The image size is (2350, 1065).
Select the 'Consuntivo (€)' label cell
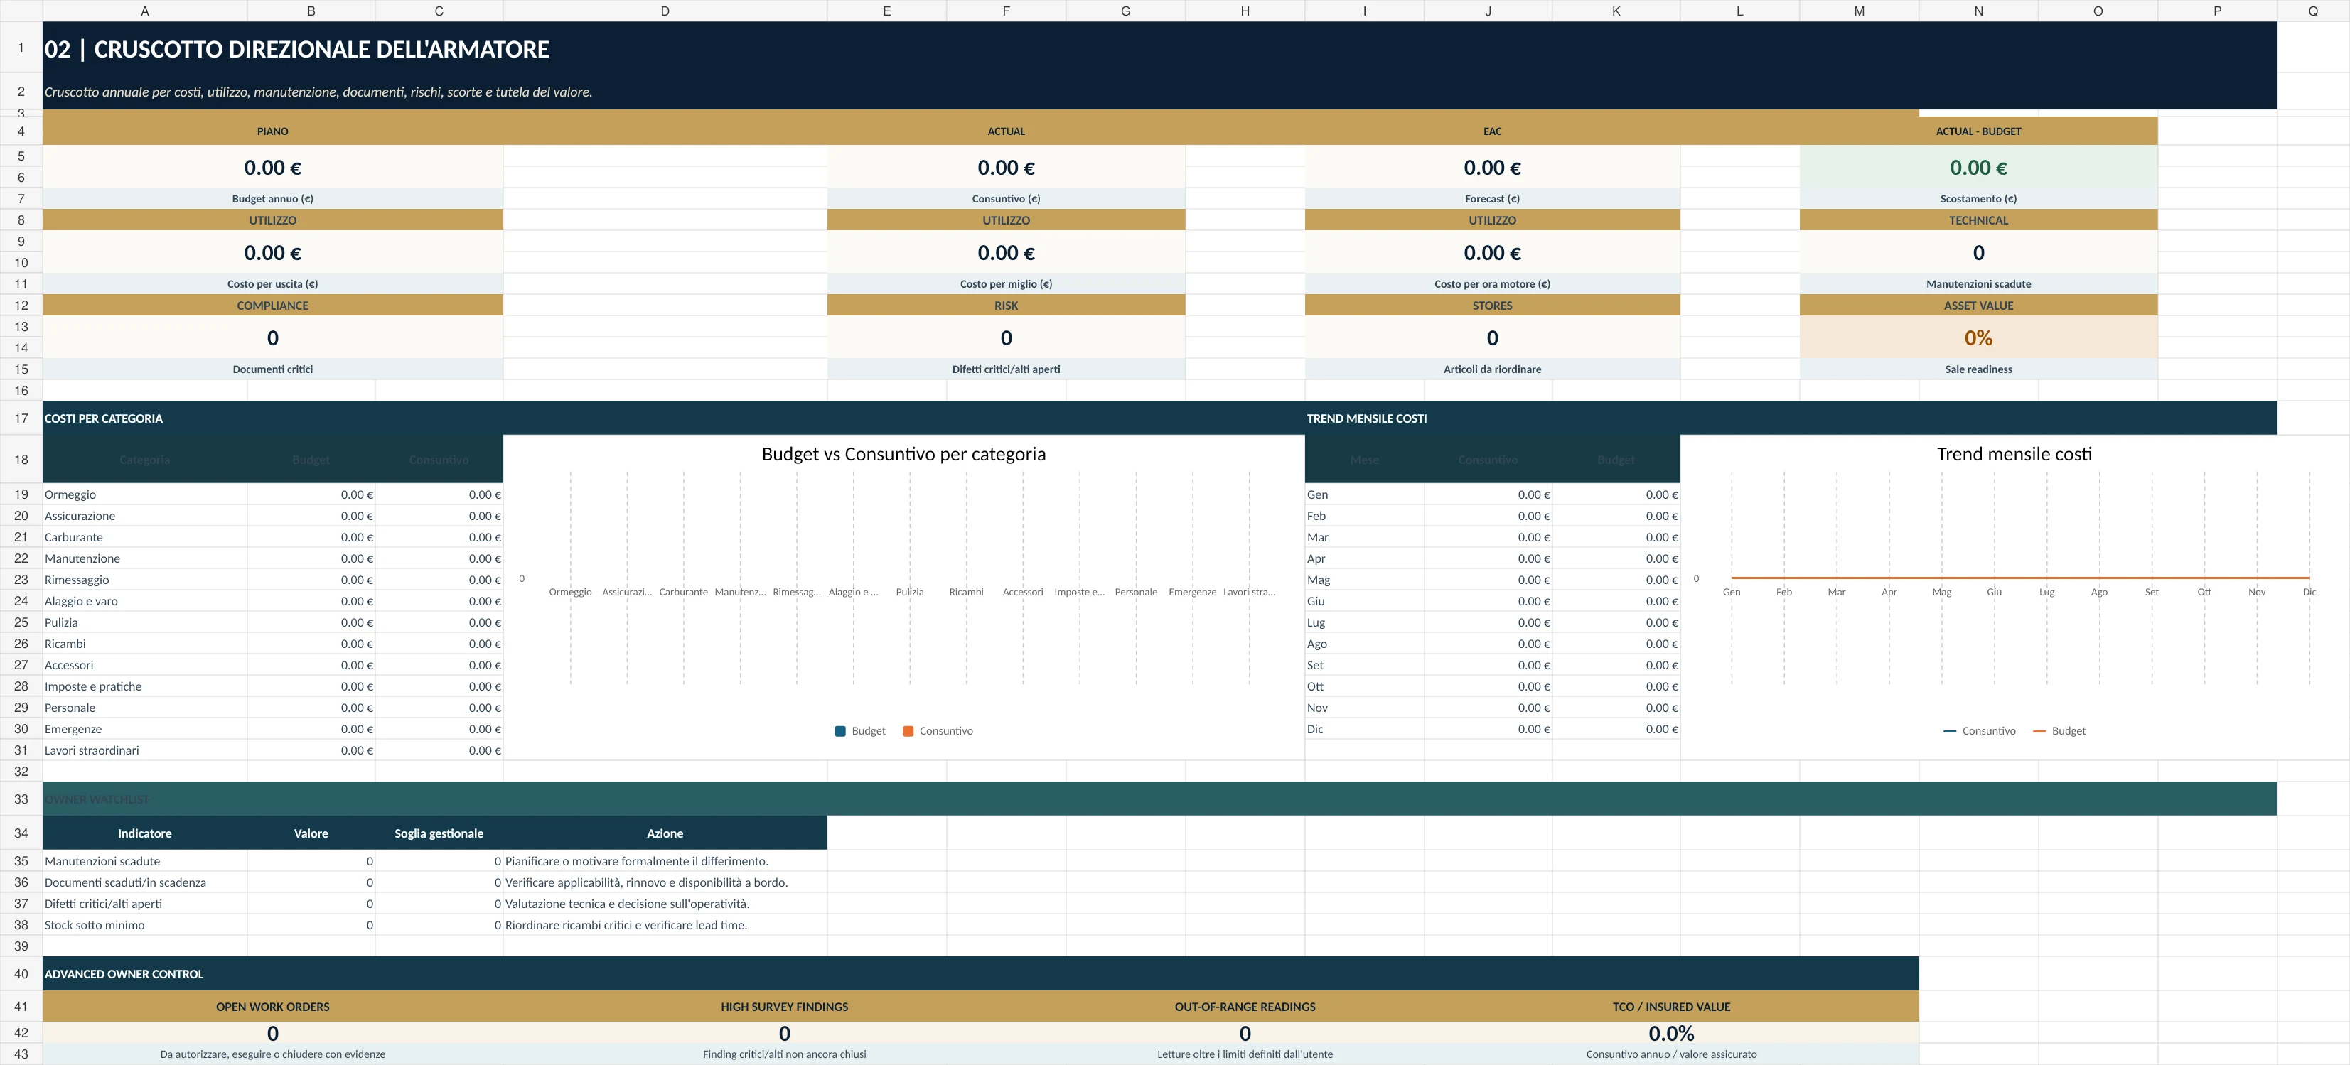tap(1007, 199)
